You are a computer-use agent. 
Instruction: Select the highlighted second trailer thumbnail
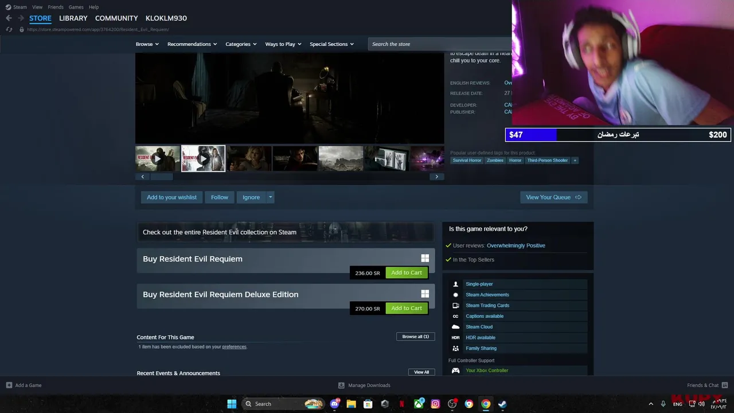tap(203, 159)
